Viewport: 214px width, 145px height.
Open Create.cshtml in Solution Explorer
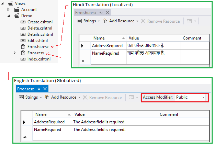40,22
